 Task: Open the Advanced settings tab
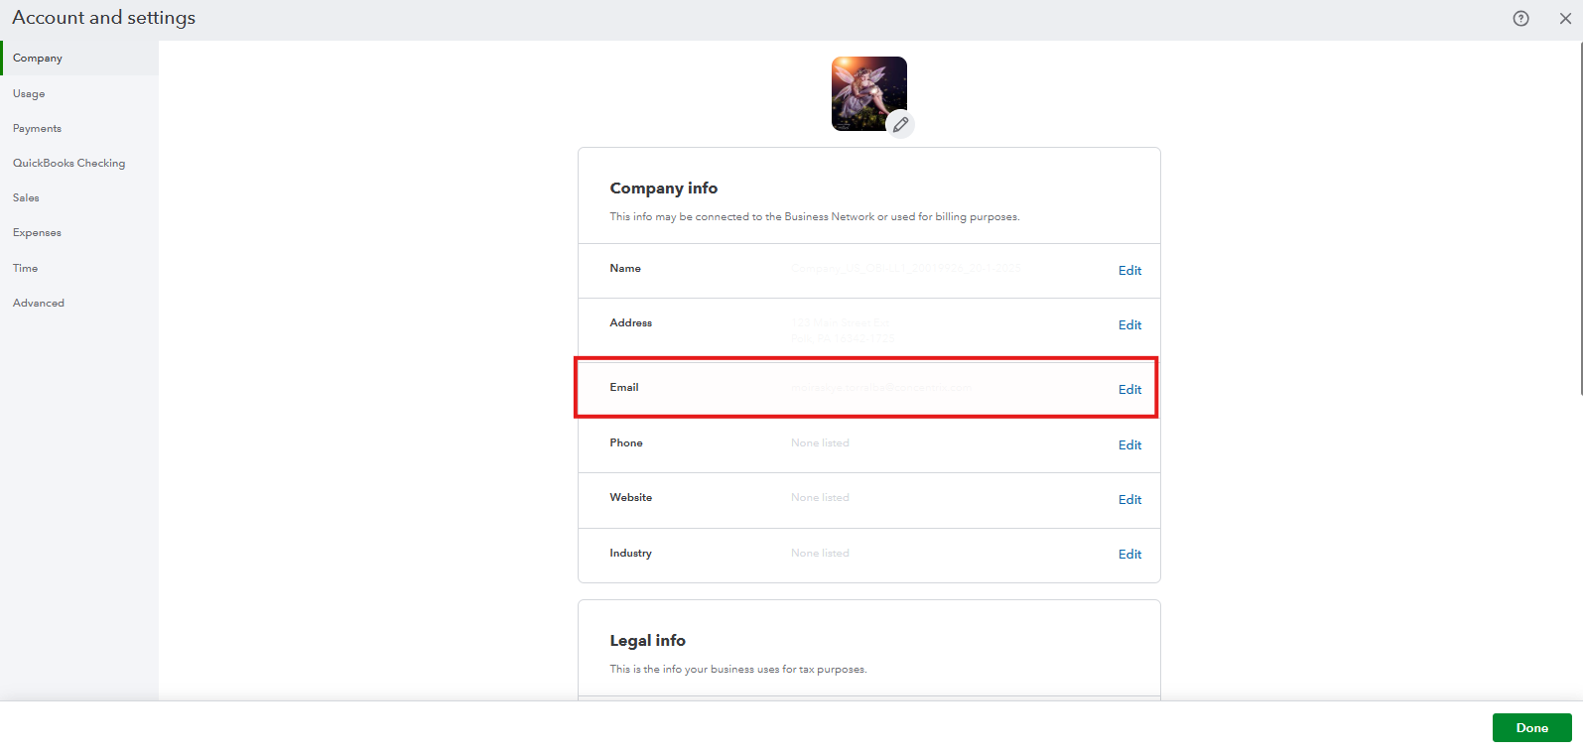pos(39,304)
